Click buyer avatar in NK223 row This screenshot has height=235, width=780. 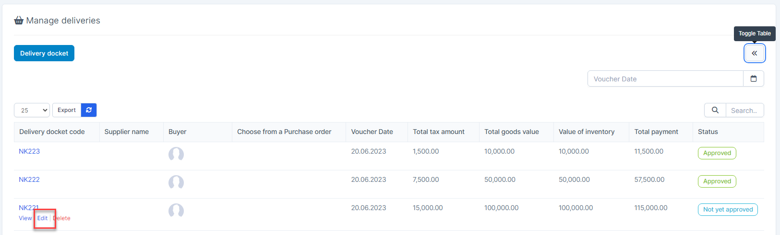click(x=176, y=154)
